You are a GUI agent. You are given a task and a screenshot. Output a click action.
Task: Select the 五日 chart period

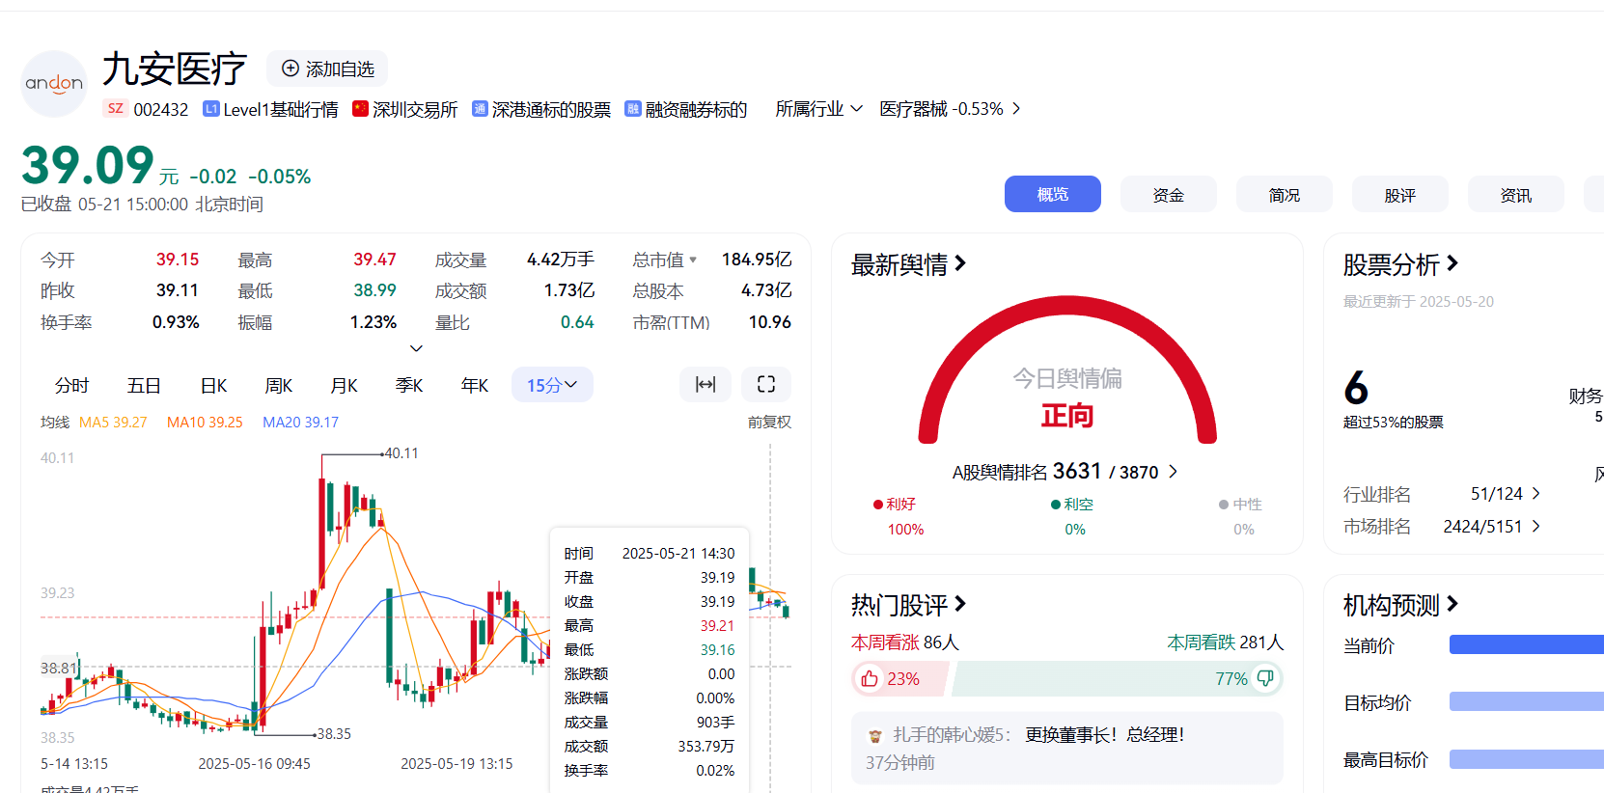point(144,386)
